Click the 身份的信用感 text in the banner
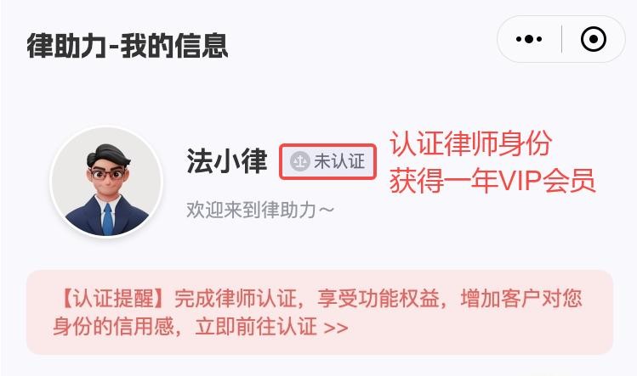The height and width of the screenshot is (376, 637). pos(114,327)
